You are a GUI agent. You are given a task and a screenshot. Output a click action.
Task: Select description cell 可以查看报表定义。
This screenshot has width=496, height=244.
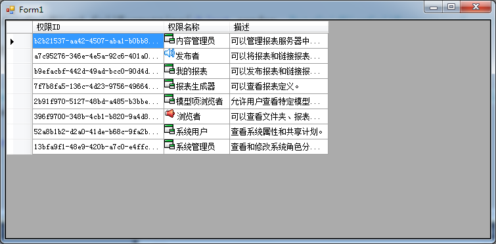tap(279, 86)
